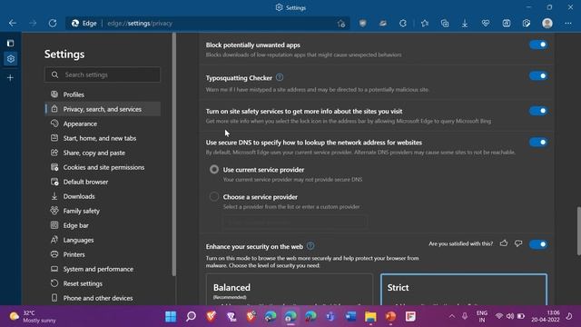Open the profile avatar
581x327 pixels.
click(547, 24)
